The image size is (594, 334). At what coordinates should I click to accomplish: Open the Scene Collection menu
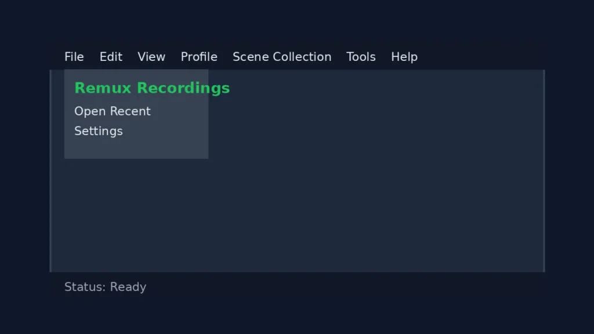tap(282, 57)
